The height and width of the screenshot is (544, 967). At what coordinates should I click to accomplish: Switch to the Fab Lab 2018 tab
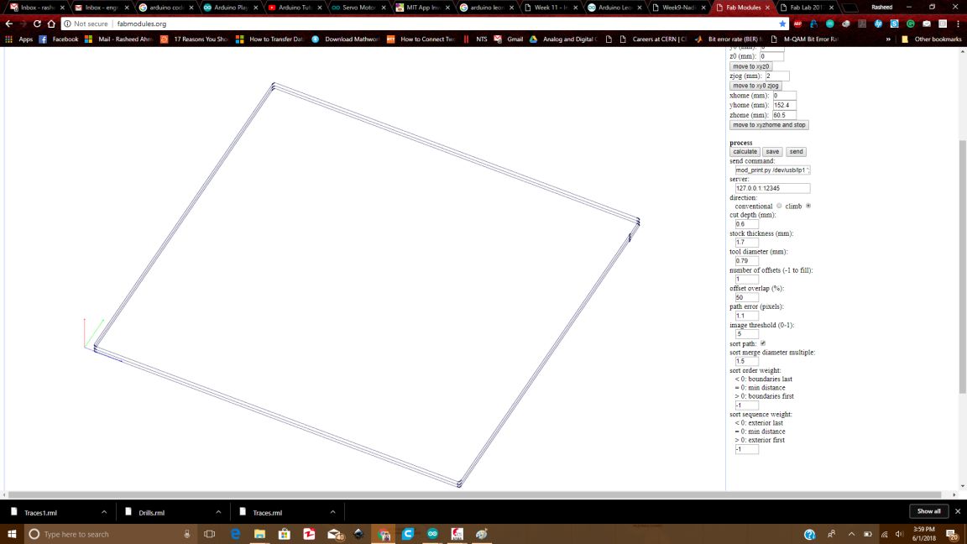(x=806, y=8)
